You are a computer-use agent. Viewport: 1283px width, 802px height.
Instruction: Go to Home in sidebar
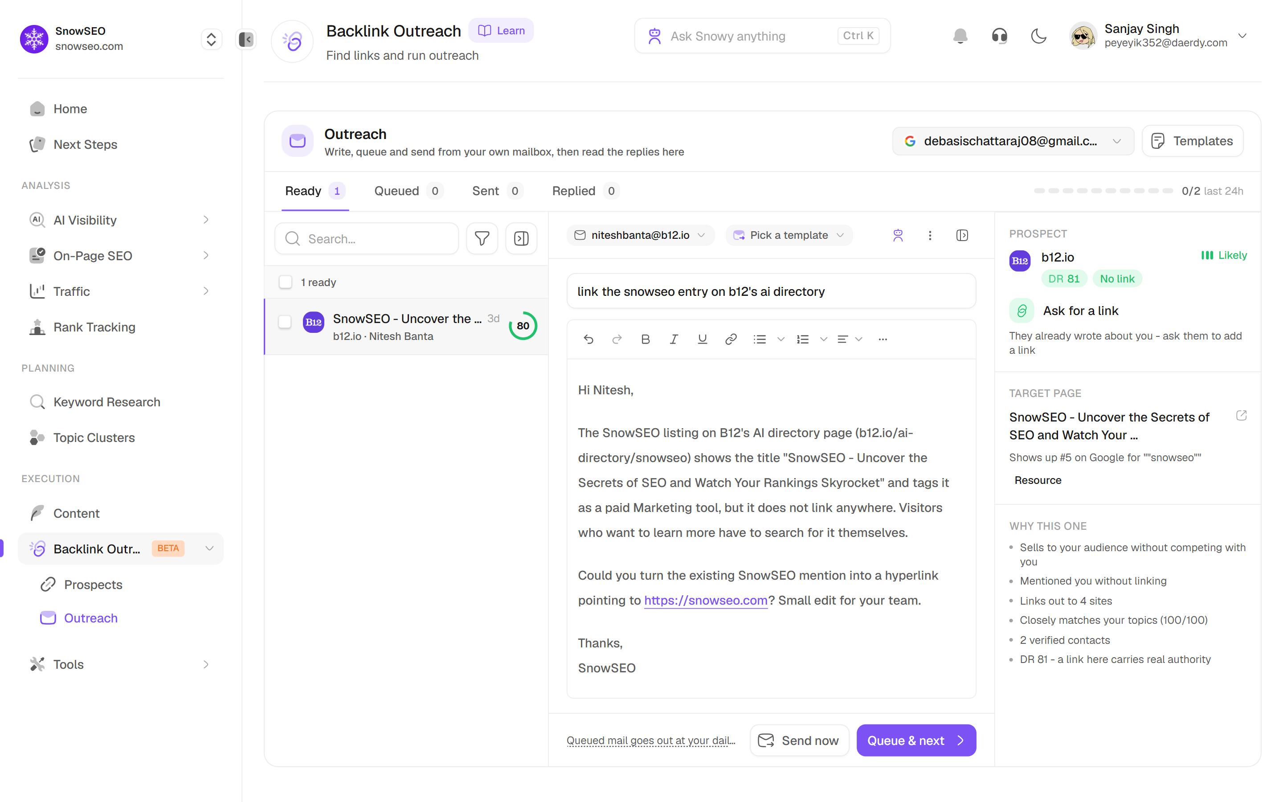[x=121, y=109]
